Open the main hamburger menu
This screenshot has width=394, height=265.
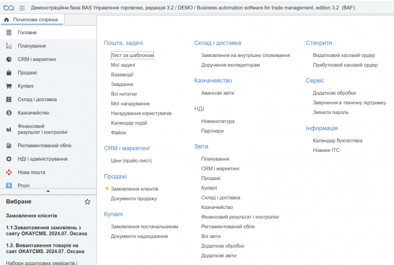coord(22,8)
